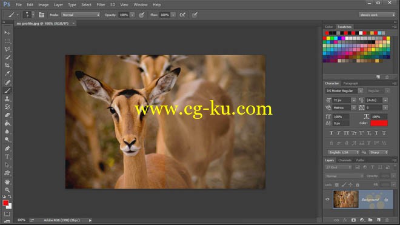Open the English: USA language dropdown

(344, 152)
